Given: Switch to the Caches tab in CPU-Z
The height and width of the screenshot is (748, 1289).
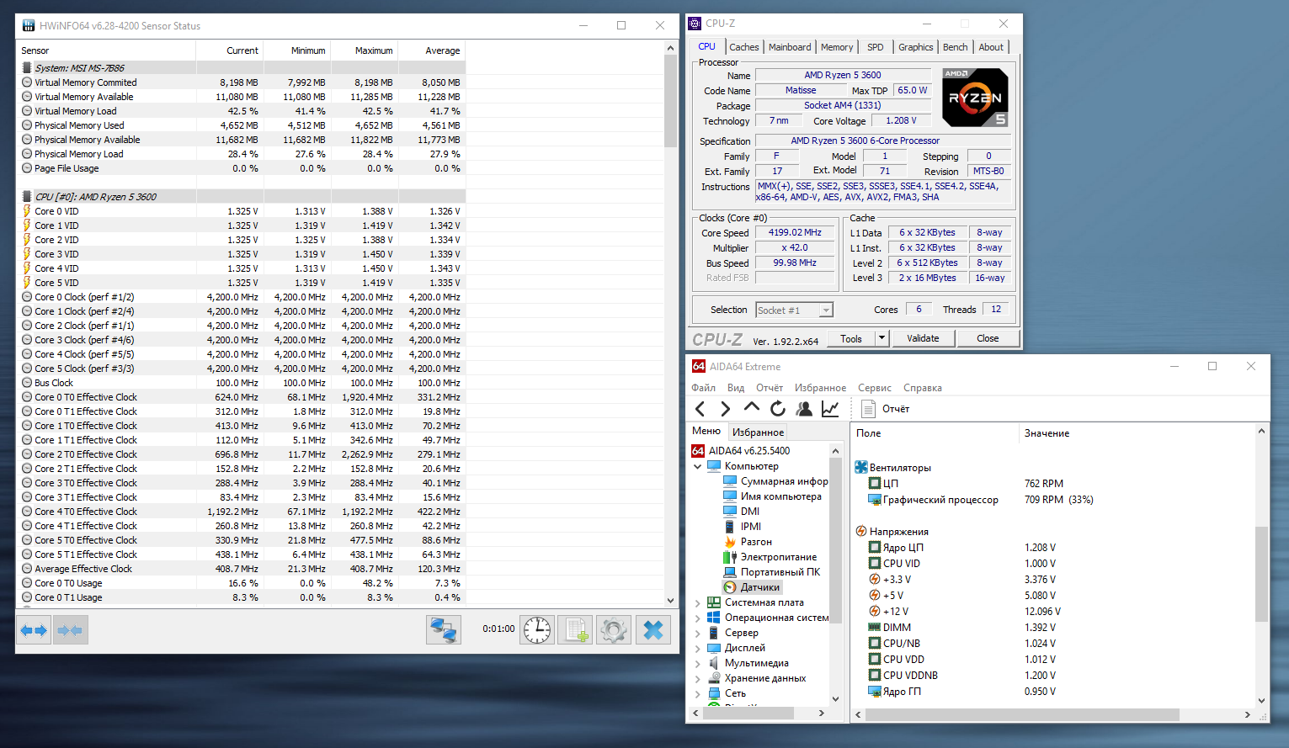Looking at the screenshot, I should [x=744, y=47].
